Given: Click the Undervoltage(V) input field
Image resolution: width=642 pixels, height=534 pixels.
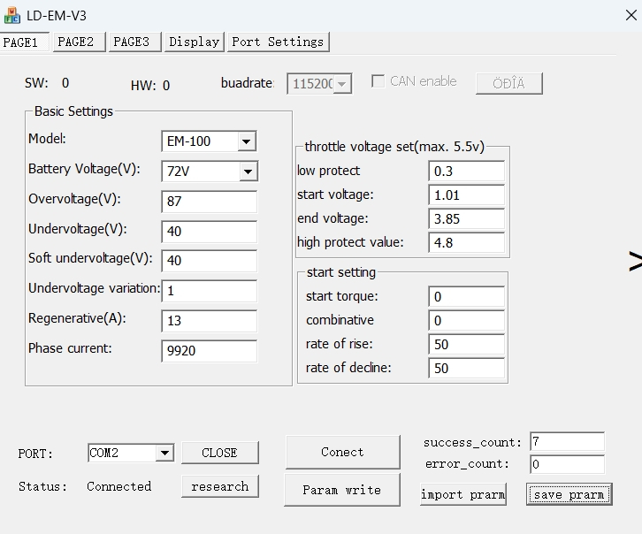Looking at the screenshot, I should tap(210, 232).
